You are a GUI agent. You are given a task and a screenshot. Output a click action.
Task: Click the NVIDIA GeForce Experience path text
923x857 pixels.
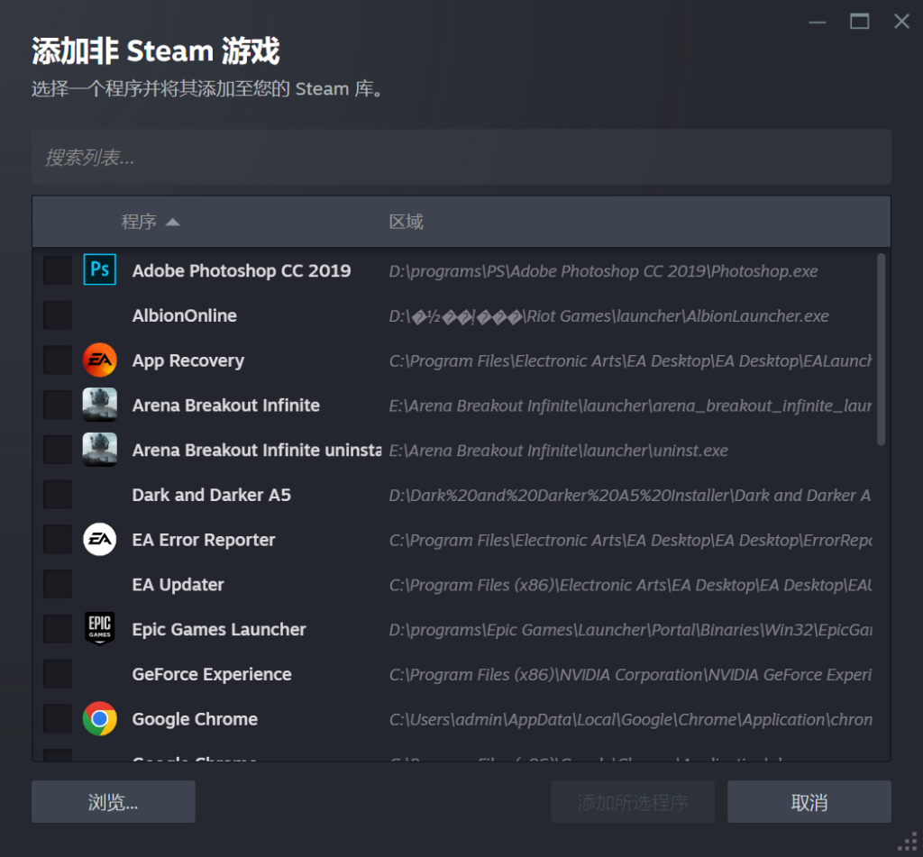point(630,675)
